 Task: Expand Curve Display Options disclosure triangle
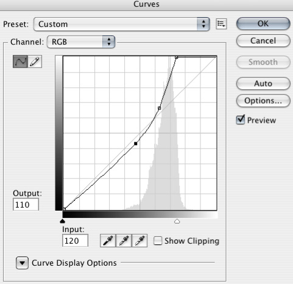point(22,263)
